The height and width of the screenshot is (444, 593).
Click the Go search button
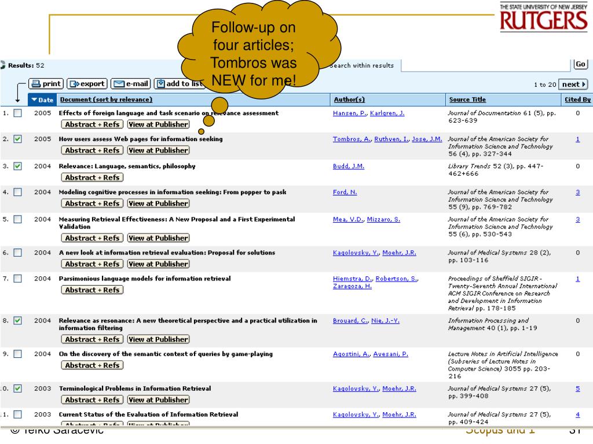pyautogui.click(x=580, y=64)
